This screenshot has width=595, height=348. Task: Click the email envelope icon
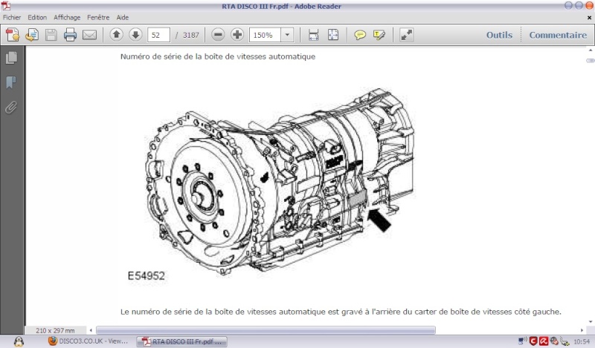(x=89, y=35)
